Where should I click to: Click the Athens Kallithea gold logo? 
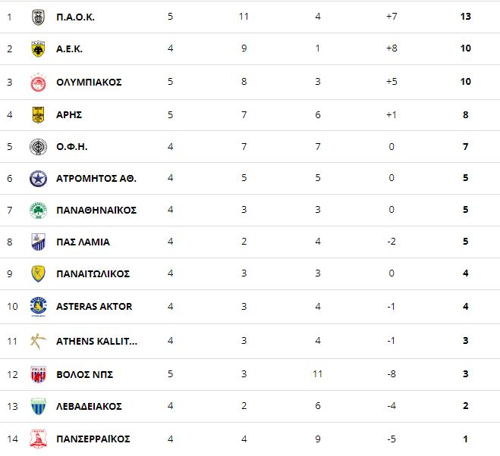click(38, 342)
